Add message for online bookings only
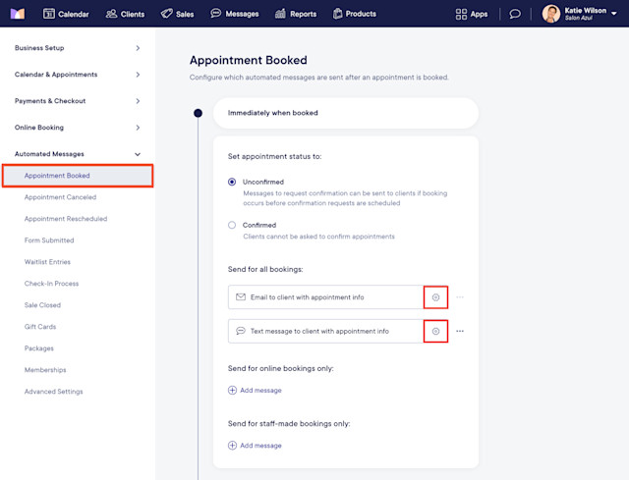Viewport: 629px width, 480px height. coord(255,391)
